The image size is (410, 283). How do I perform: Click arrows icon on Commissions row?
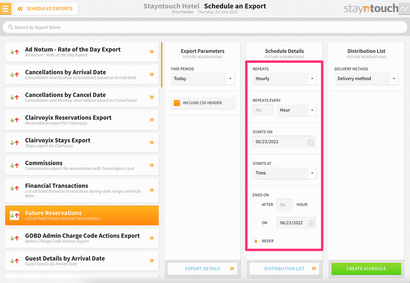pos(14,166)
